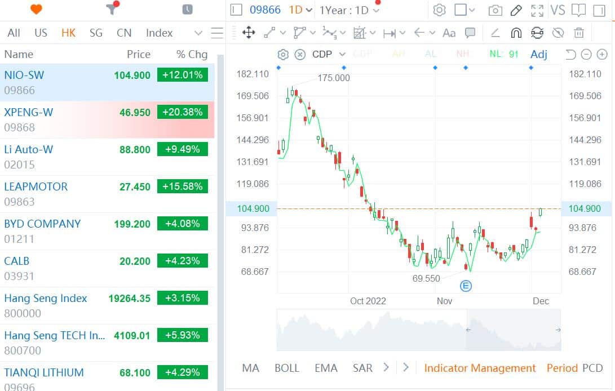
Task: Select the crosshair cursor tool
Action: (248, 33)
